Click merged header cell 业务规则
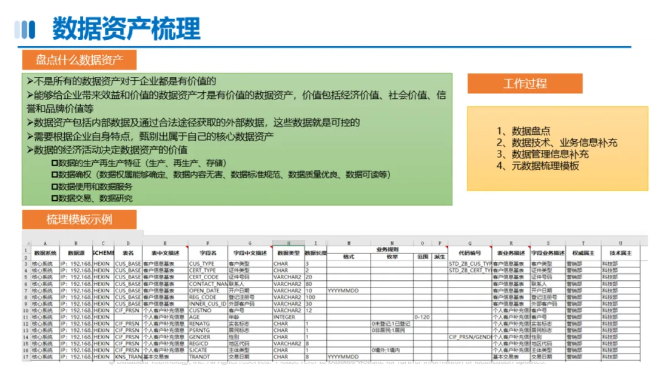The image size is (655, 367). [x=387, y=249]
